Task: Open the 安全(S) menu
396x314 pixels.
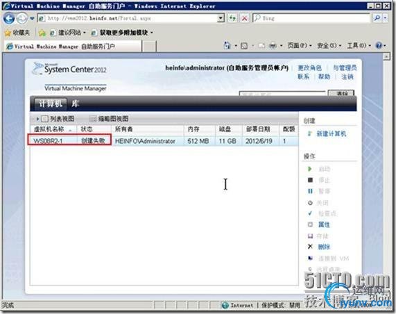Action: coord(329,46)
